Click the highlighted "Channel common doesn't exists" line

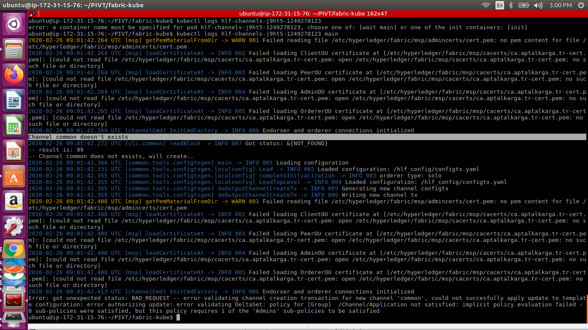(x=307, y=137)
